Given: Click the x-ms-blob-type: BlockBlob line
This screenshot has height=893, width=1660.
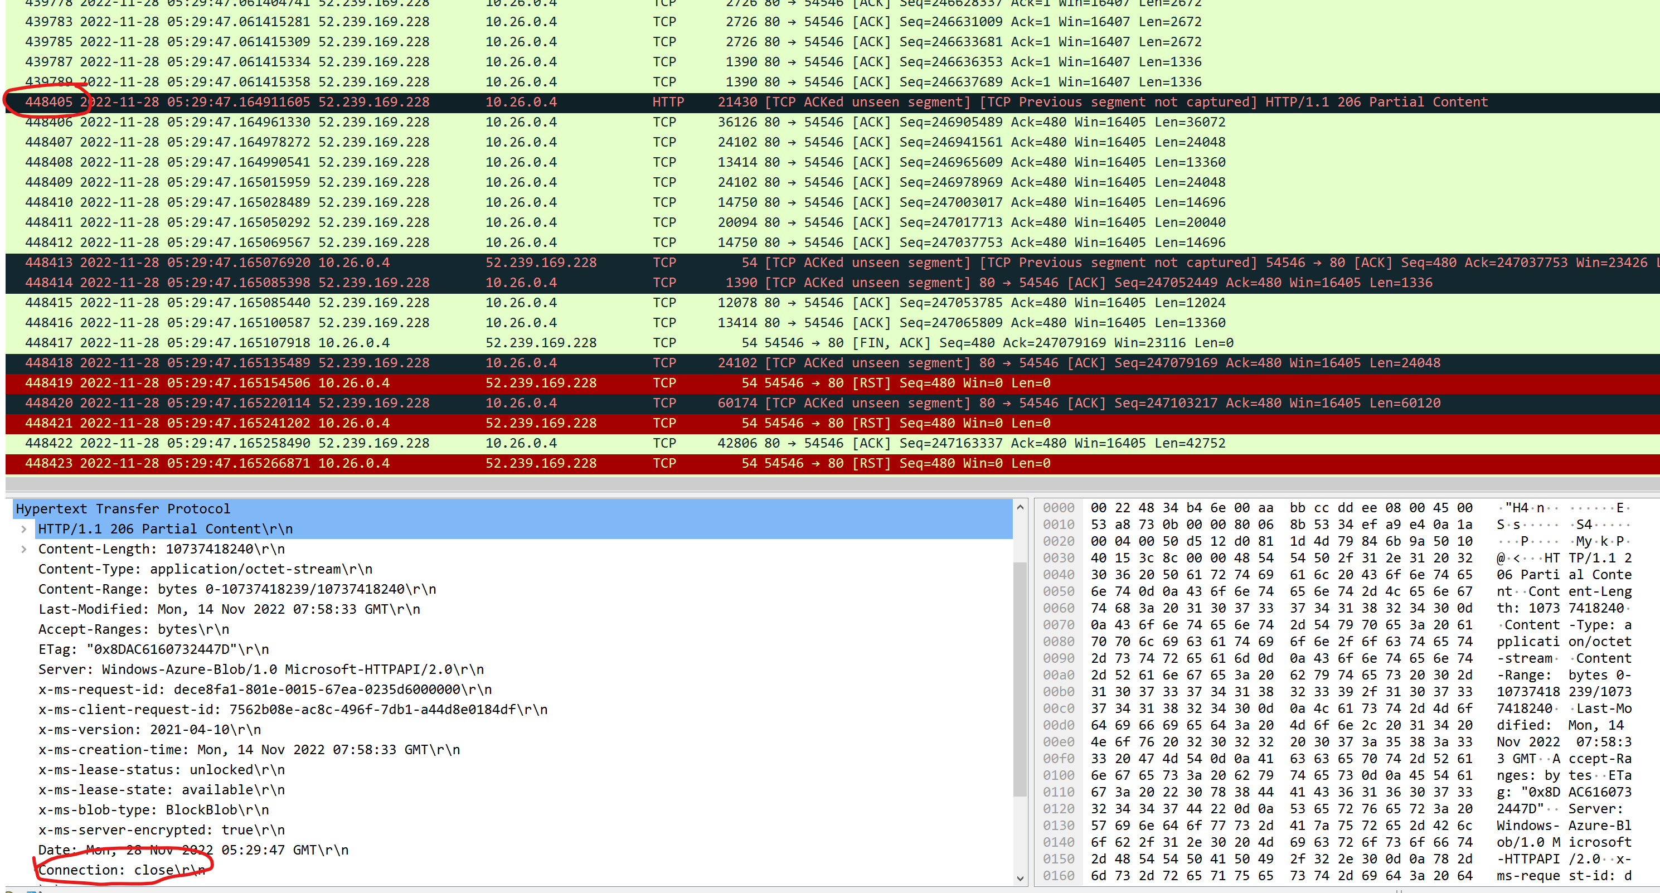Looking at the screenshot, I should pyautogui.click(x=153, y=809).
